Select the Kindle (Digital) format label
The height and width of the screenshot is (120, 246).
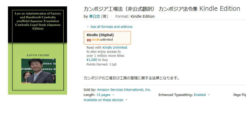100,35
